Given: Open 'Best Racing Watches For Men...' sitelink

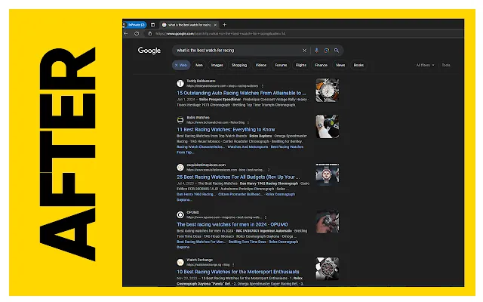Looking at the screenshot, I should [202, 242].
